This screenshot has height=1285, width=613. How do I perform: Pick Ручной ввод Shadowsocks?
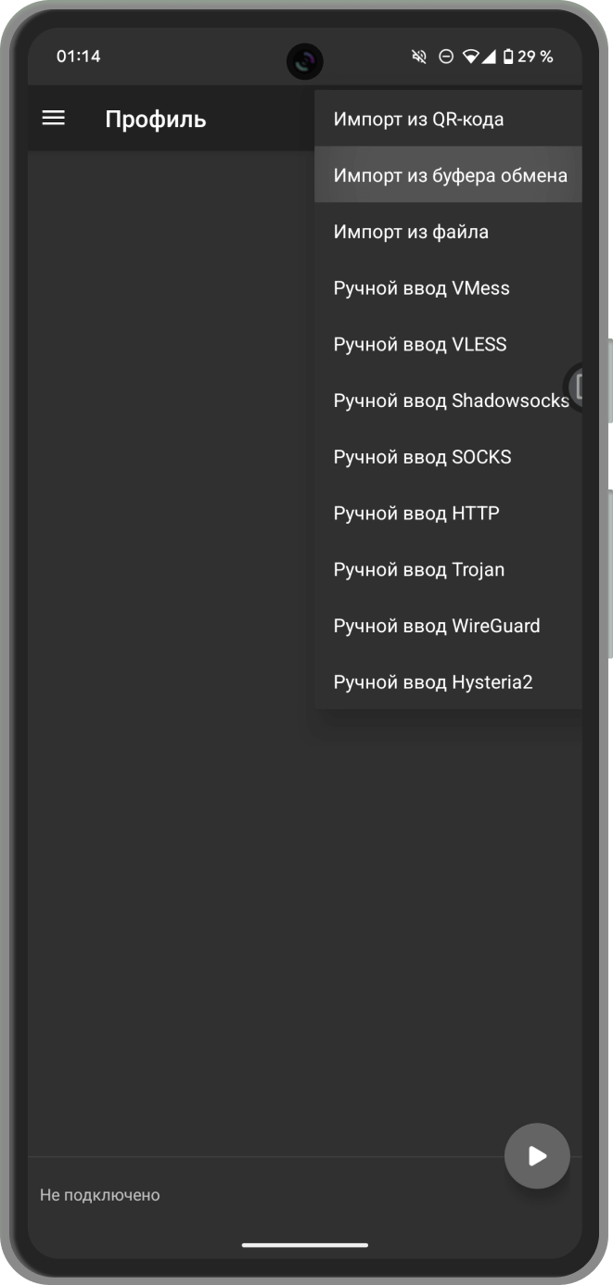(x=448, y=401)
